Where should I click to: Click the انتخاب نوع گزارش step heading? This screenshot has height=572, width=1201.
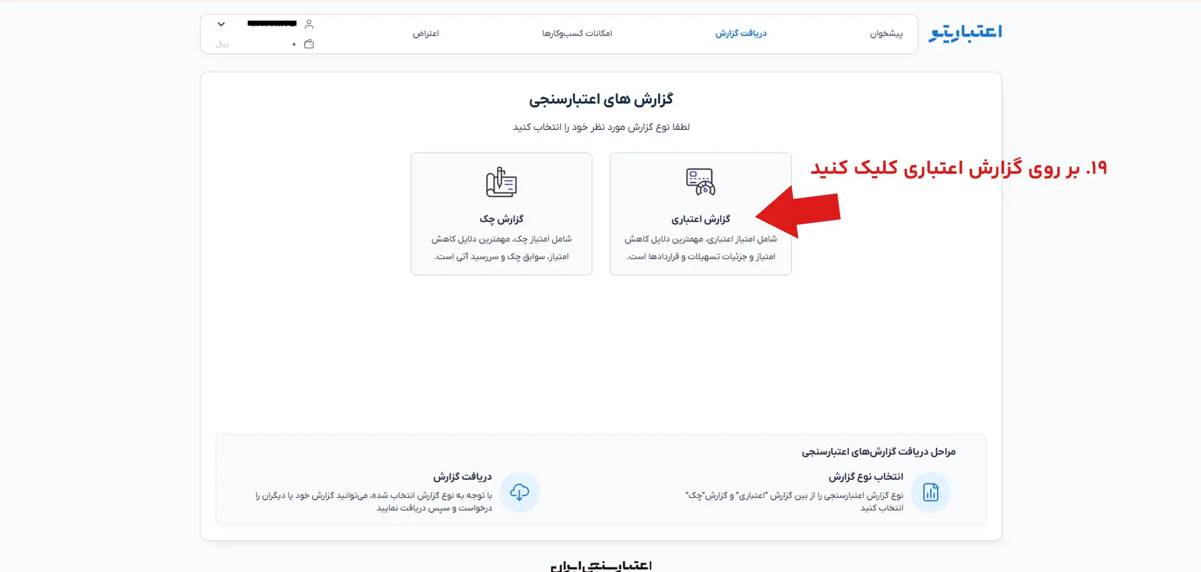[x=866, y=477]
